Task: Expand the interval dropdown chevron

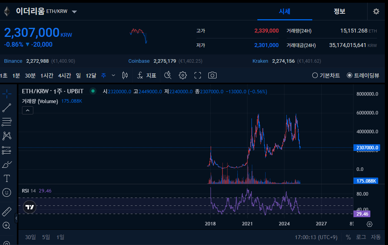Action: click(113, 75)
